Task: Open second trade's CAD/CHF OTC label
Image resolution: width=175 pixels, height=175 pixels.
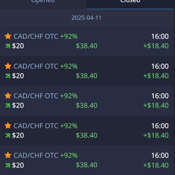Action: (36, 66)
